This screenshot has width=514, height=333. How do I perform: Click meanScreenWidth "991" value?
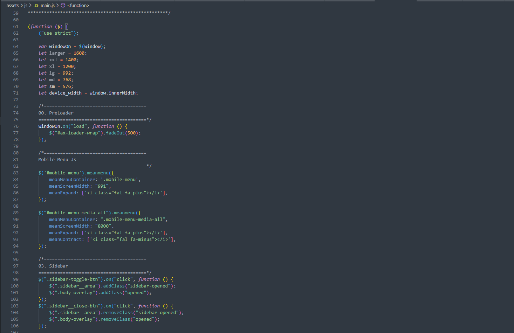102,186
